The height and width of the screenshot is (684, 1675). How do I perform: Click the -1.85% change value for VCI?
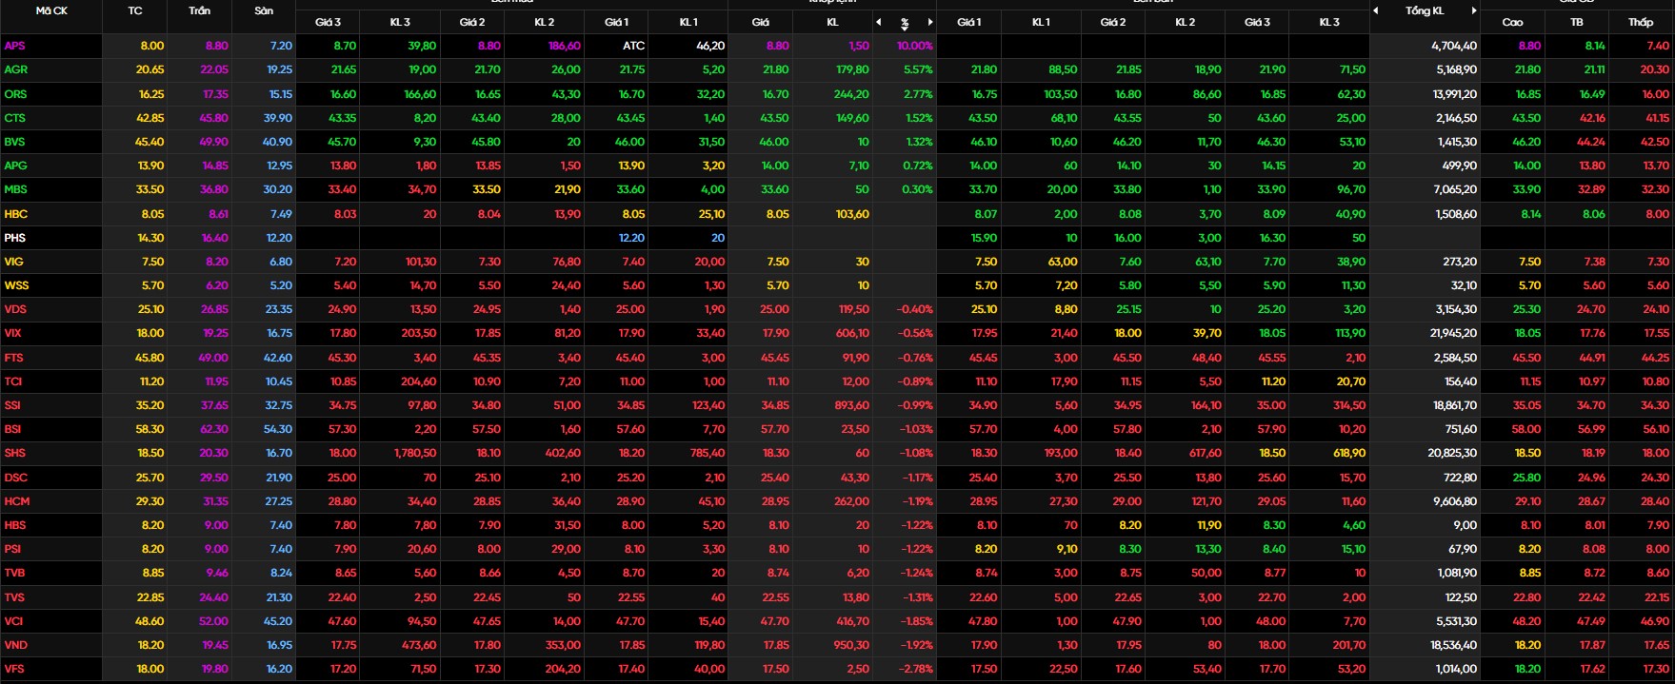(x=916, y=621)
